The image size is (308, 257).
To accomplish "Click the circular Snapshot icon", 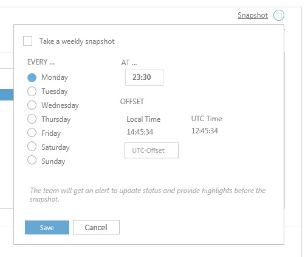I will coord(279,15).
